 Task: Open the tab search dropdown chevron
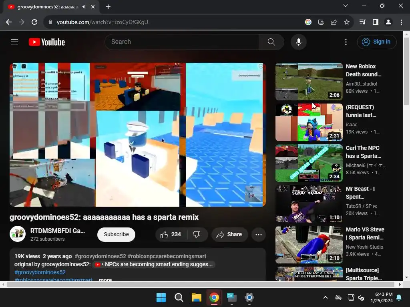tap(346, 6)
